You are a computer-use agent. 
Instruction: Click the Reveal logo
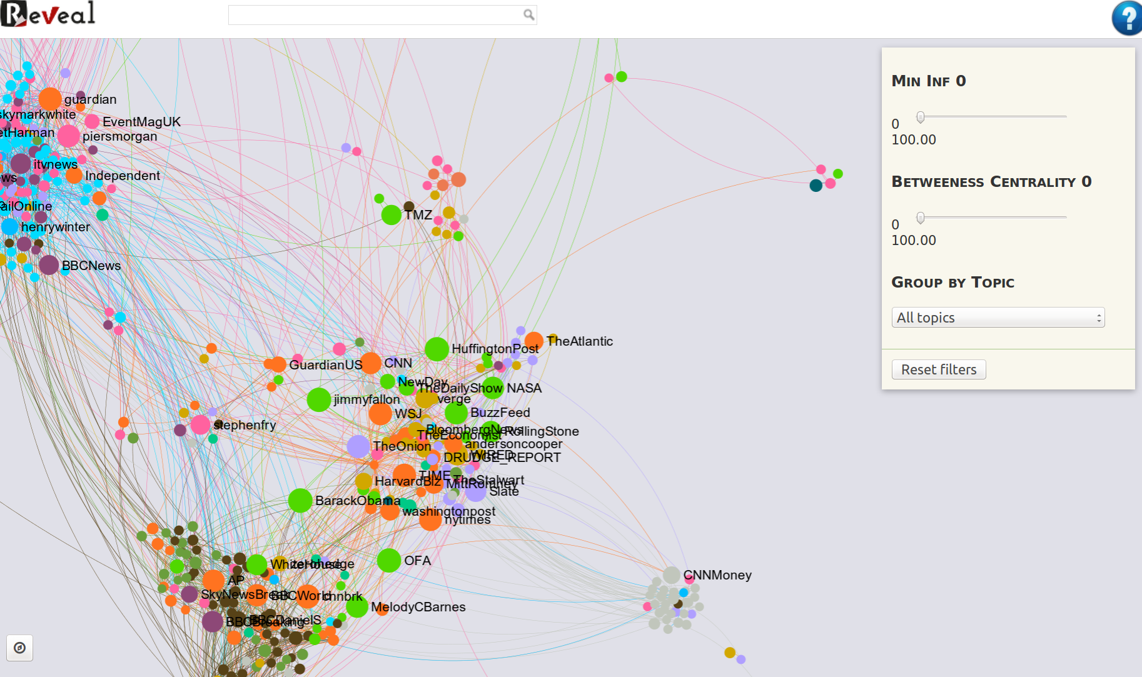point(48,14)
